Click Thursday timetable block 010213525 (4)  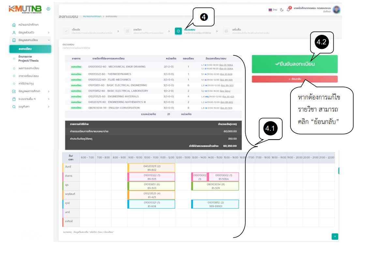click(151, 195)
